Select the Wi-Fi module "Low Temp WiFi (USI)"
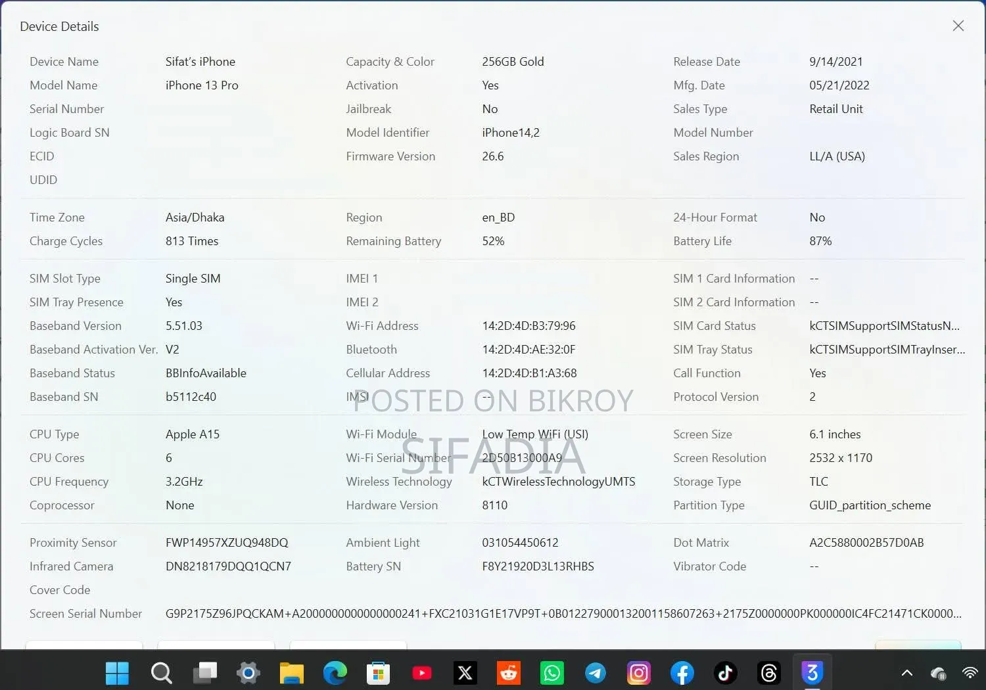Viewport: 986px width, 690px height. pos(535,434)
